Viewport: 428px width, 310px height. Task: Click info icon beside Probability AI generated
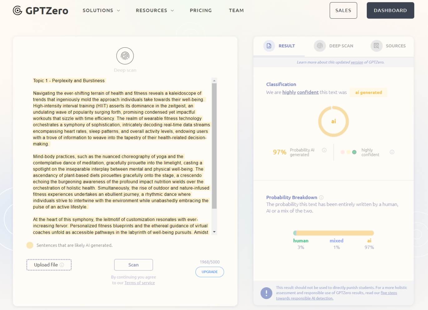pos(324,150)
